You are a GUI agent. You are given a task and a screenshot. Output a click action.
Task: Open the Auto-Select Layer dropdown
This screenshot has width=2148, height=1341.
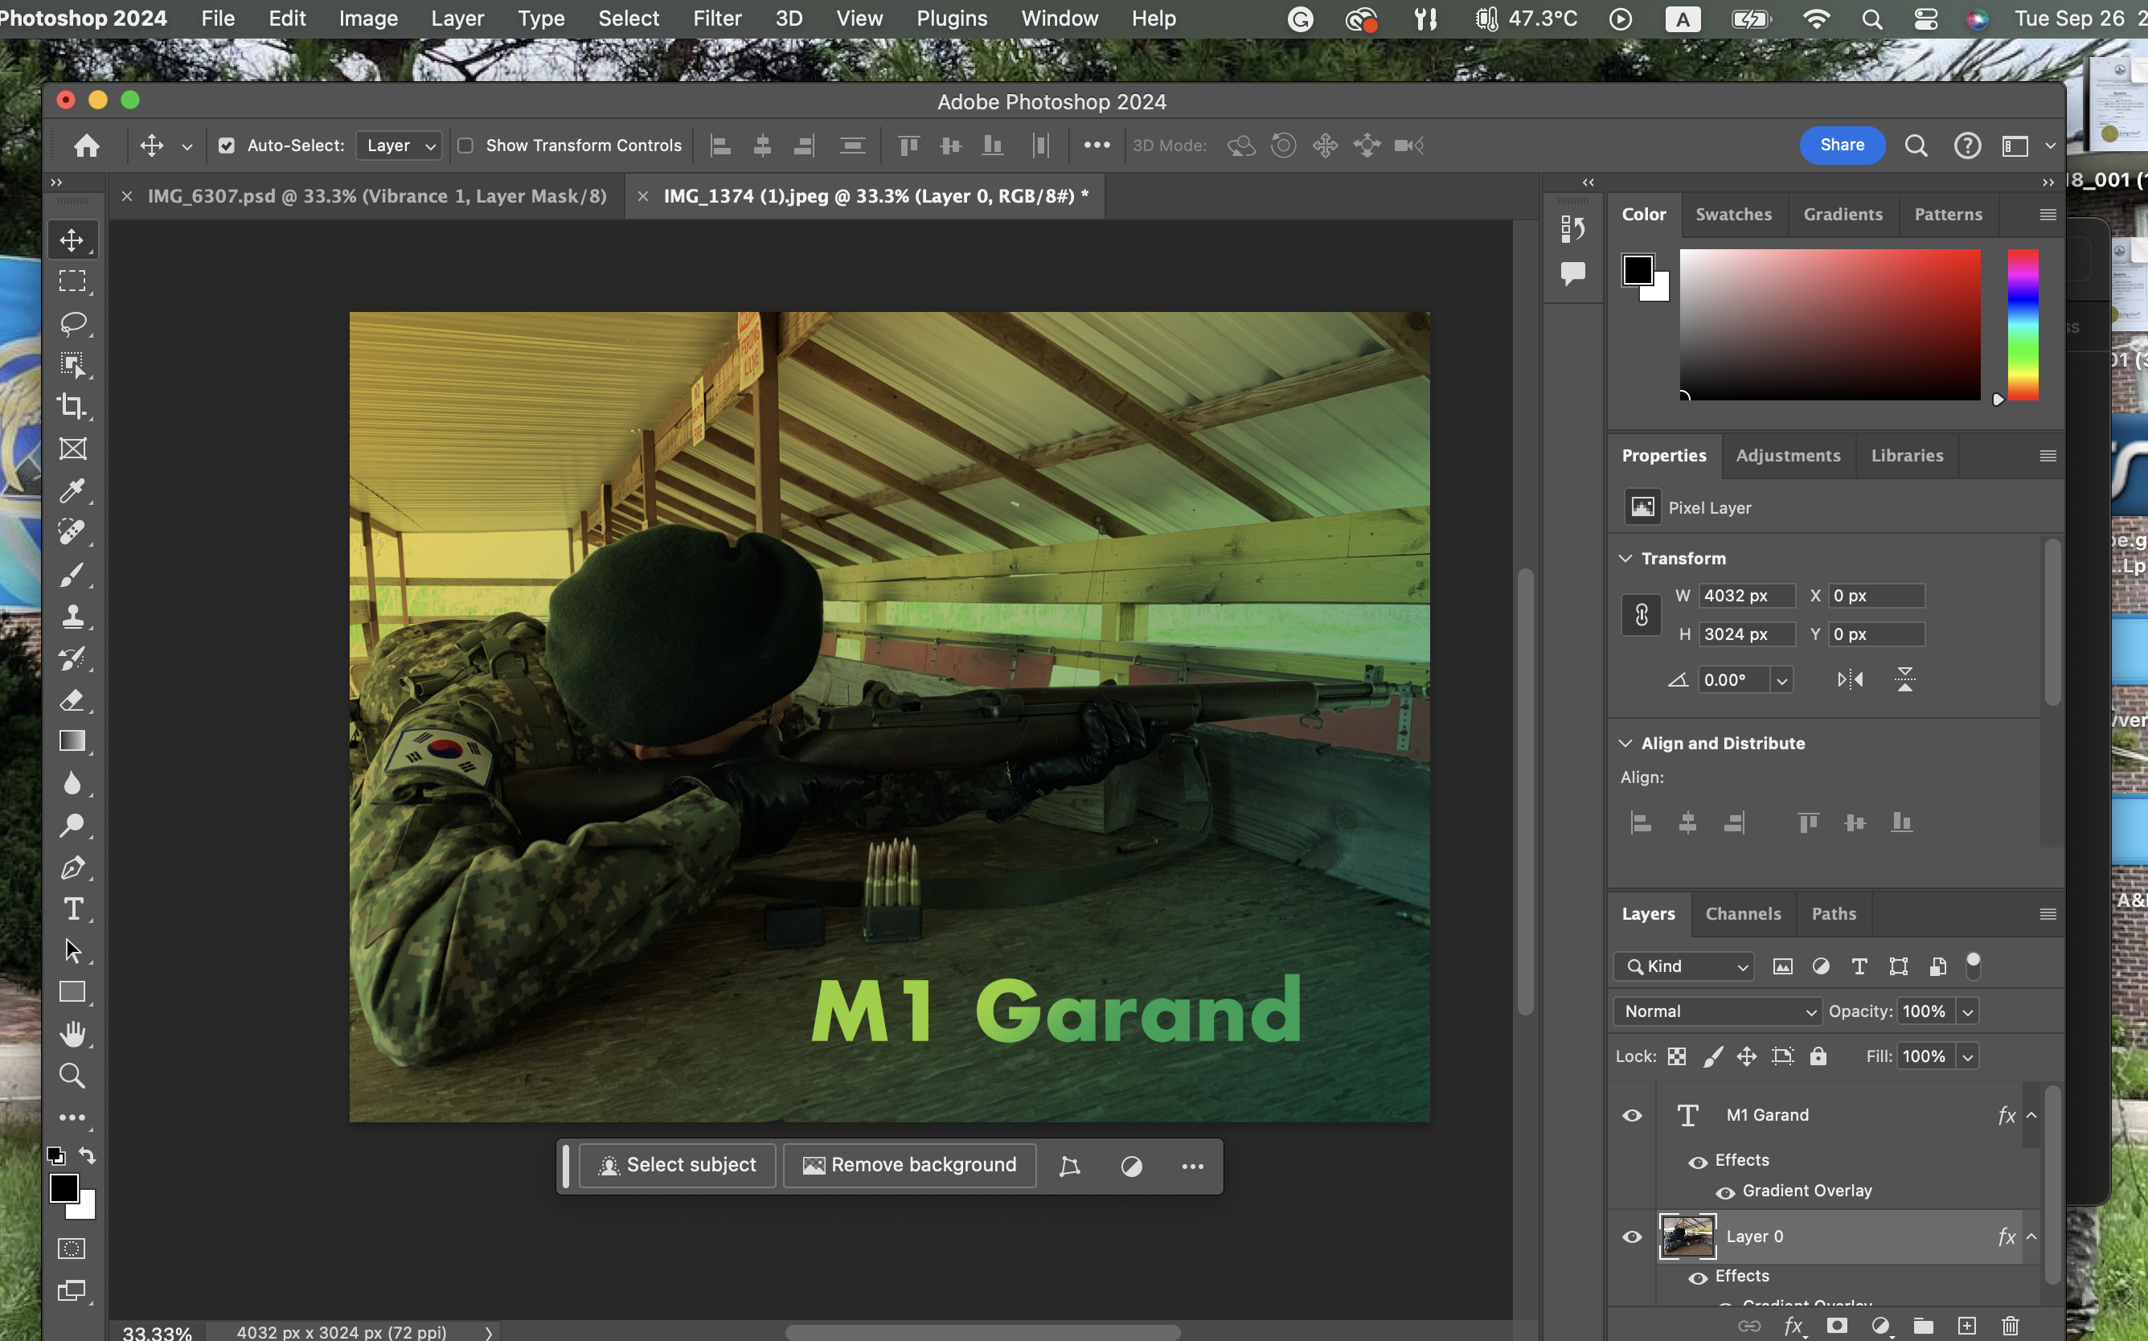click(400, 146)
